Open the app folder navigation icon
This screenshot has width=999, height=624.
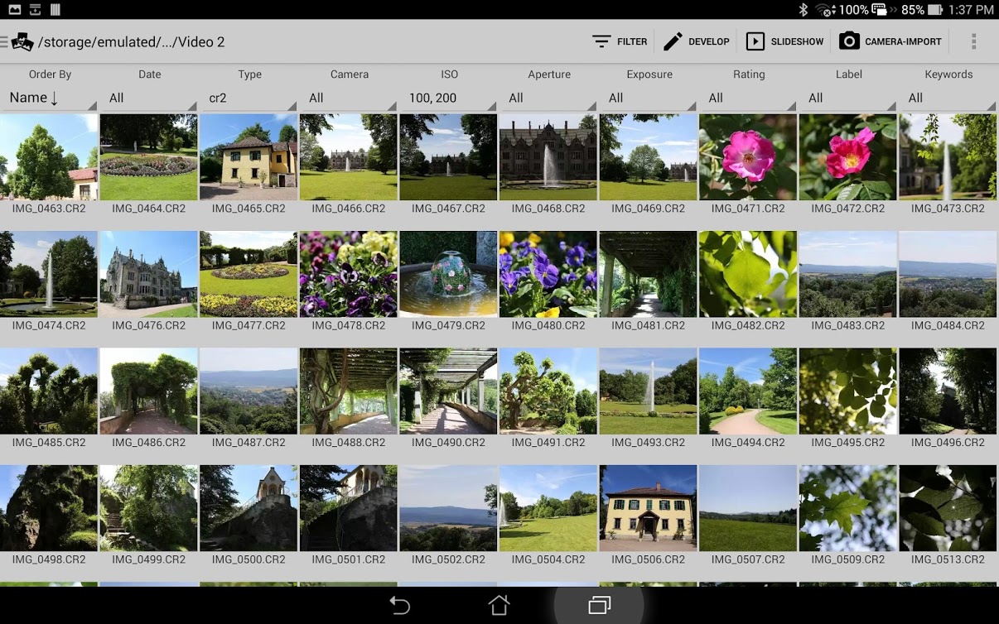(20, 41)
